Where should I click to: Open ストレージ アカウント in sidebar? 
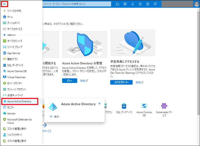click(x=17, y=89)
